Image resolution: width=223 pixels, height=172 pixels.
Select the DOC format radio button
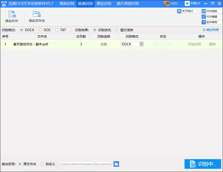point(40,30)
